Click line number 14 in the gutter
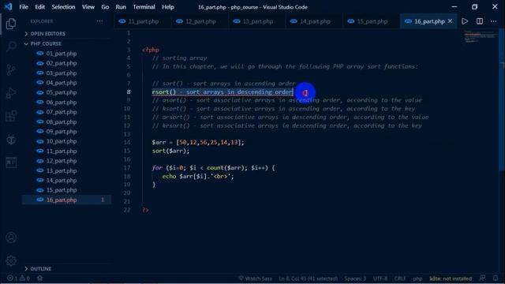This screenshot has height=284, width=505. 127,142
